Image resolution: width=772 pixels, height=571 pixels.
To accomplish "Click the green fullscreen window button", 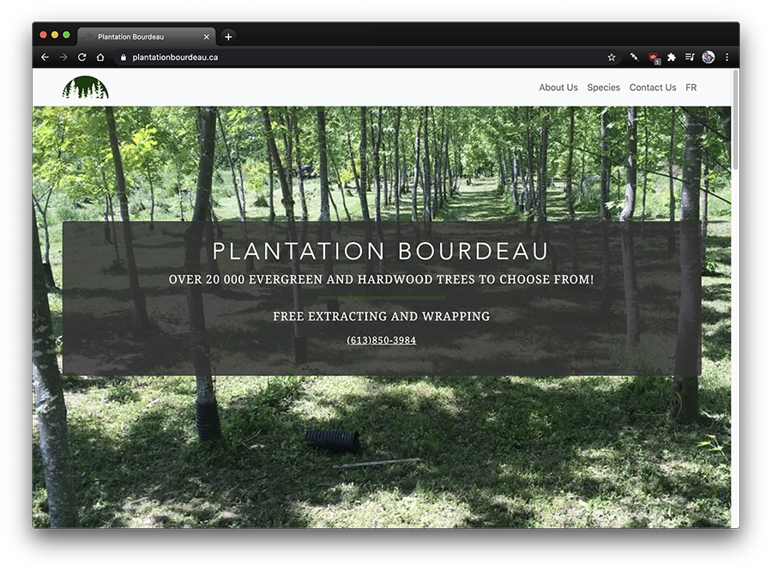I will 66,35.
